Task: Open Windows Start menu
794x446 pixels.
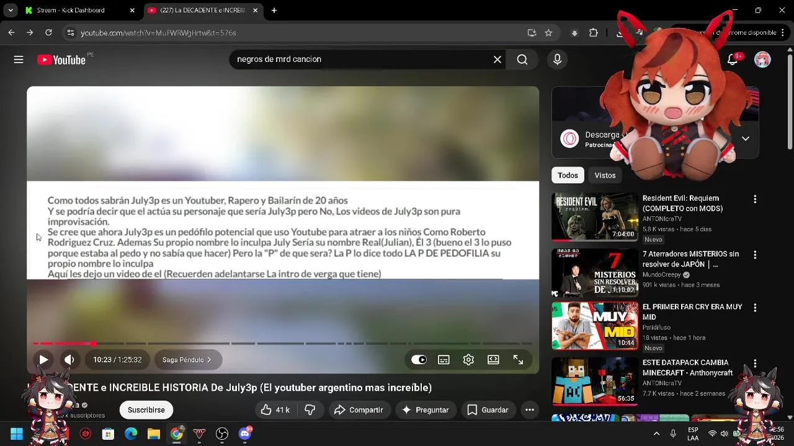Action: 17,434
